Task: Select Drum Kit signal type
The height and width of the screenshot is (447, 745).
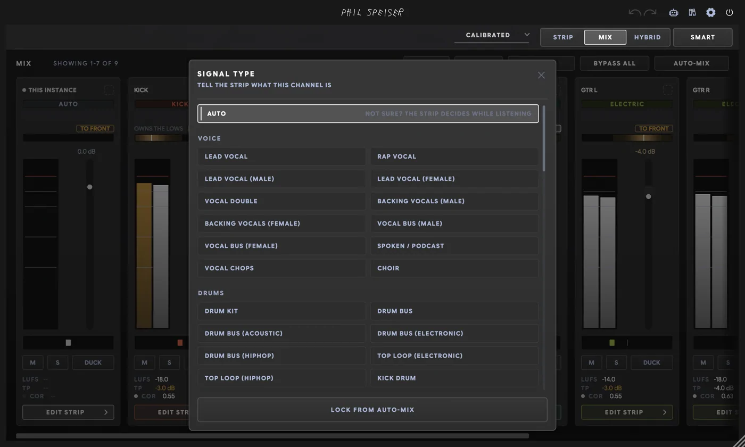Action: pos(282,311)
